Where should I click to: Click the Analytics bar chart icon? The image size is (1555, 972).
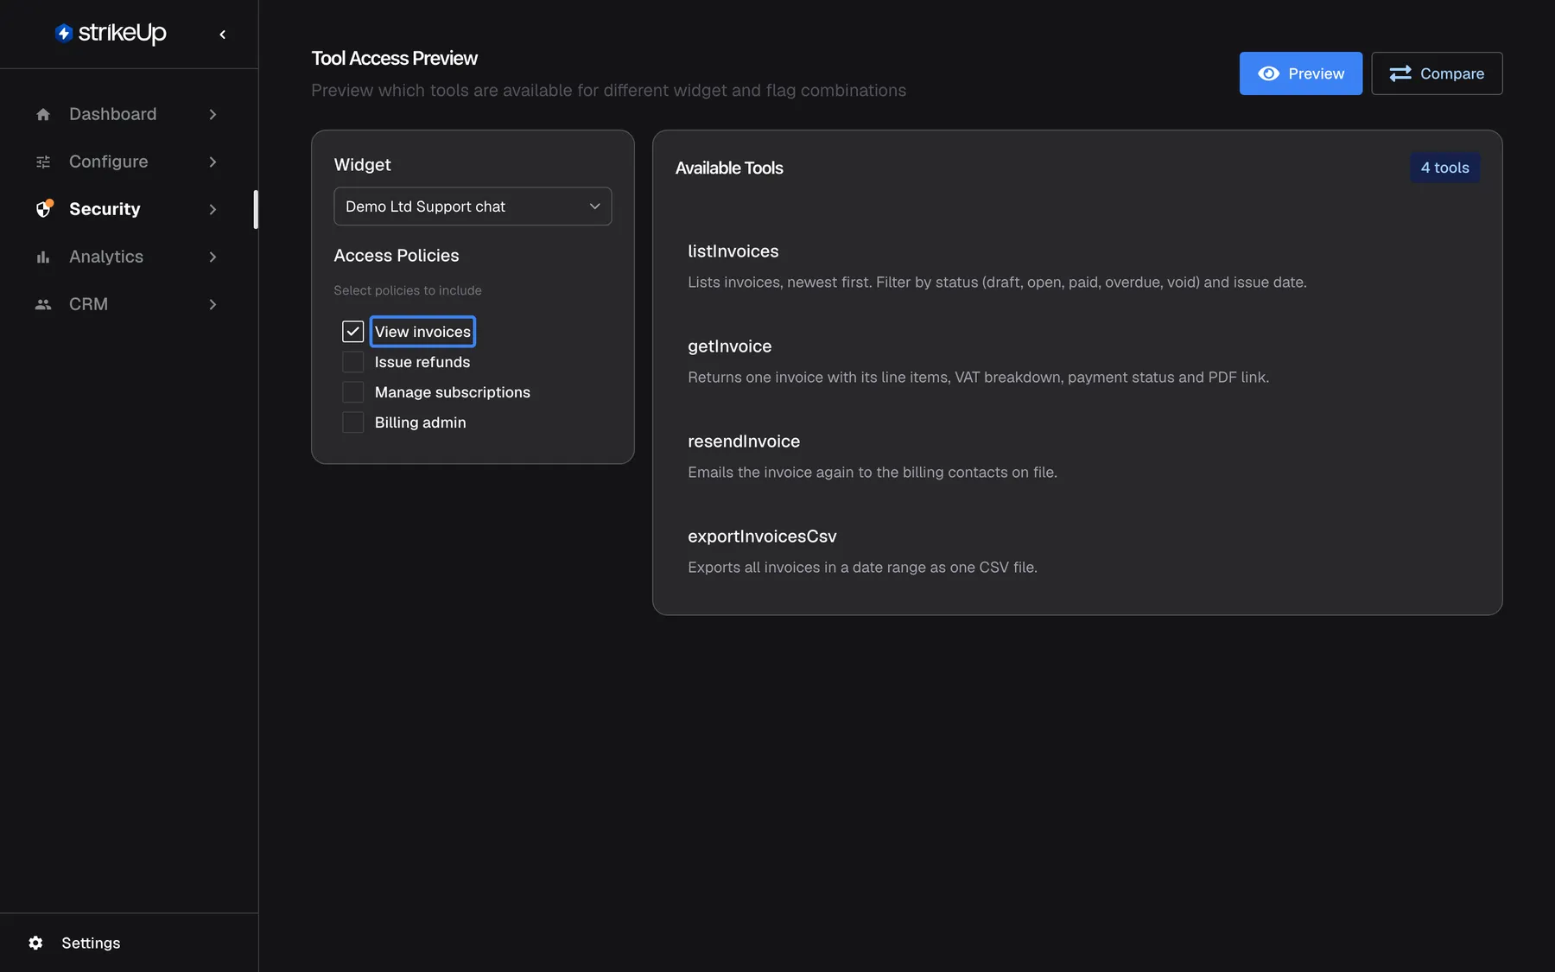43,257
